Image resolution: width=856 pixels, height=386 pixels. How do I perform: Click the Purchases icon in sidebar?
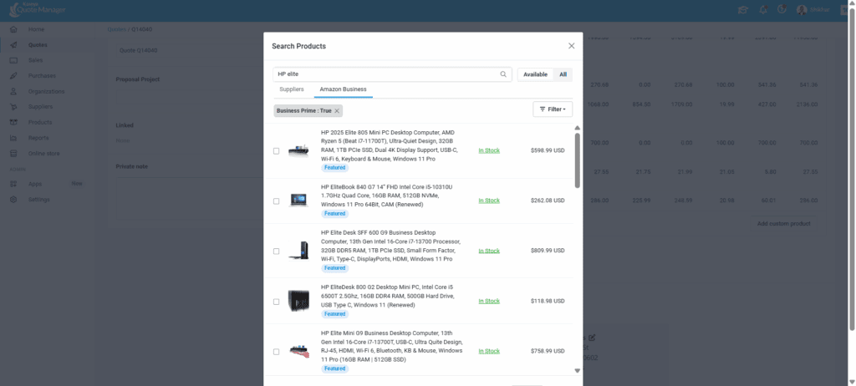13,76
